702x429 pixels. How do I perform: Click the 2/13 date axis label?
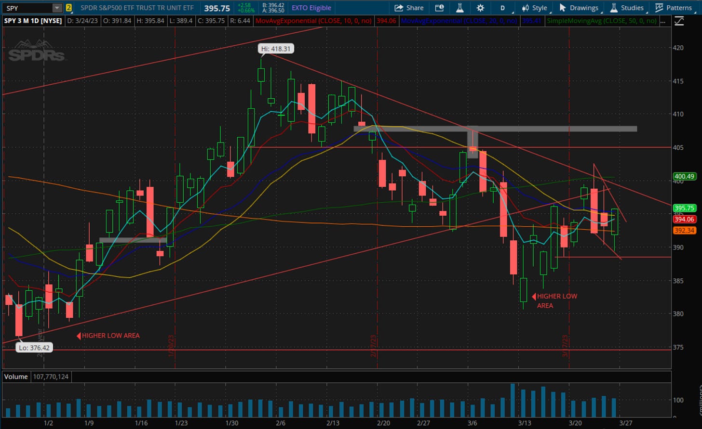point(333,423)
